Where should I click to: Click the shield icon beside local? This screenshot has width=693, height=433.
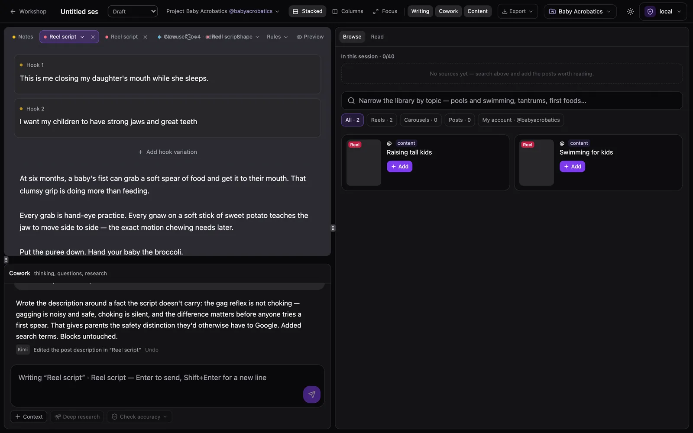coord(650,12)
